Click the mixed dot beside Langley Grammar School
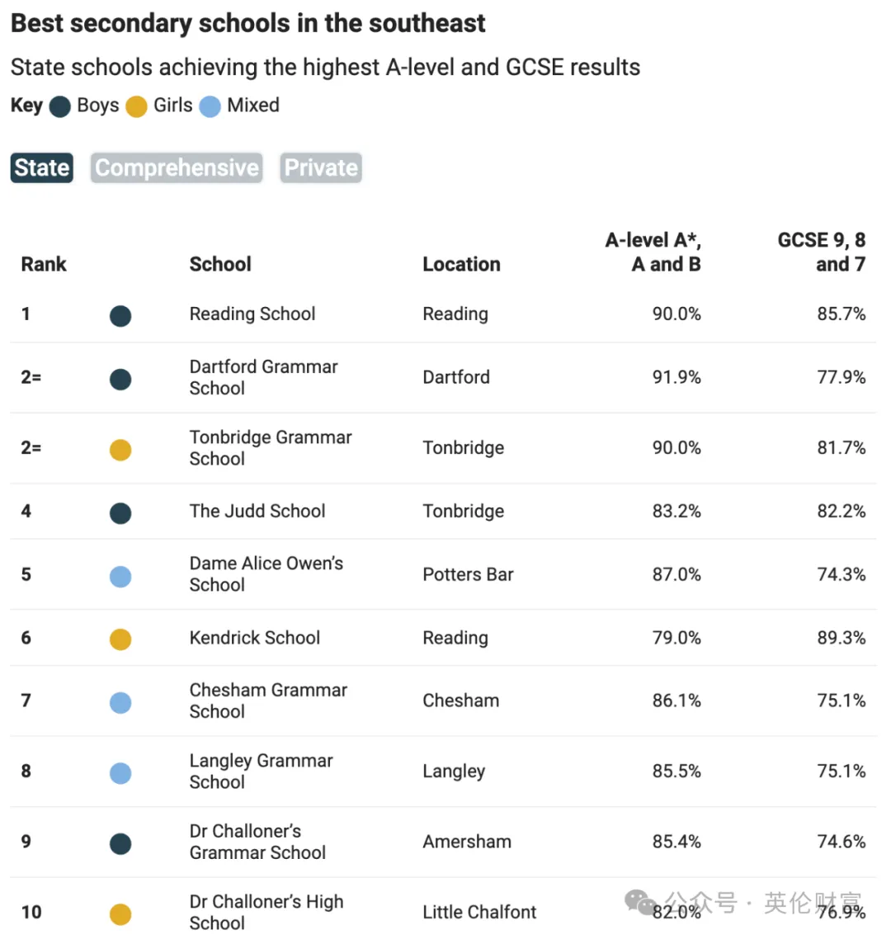The height and width of the screenshot is (939, 891). [120, 773]
